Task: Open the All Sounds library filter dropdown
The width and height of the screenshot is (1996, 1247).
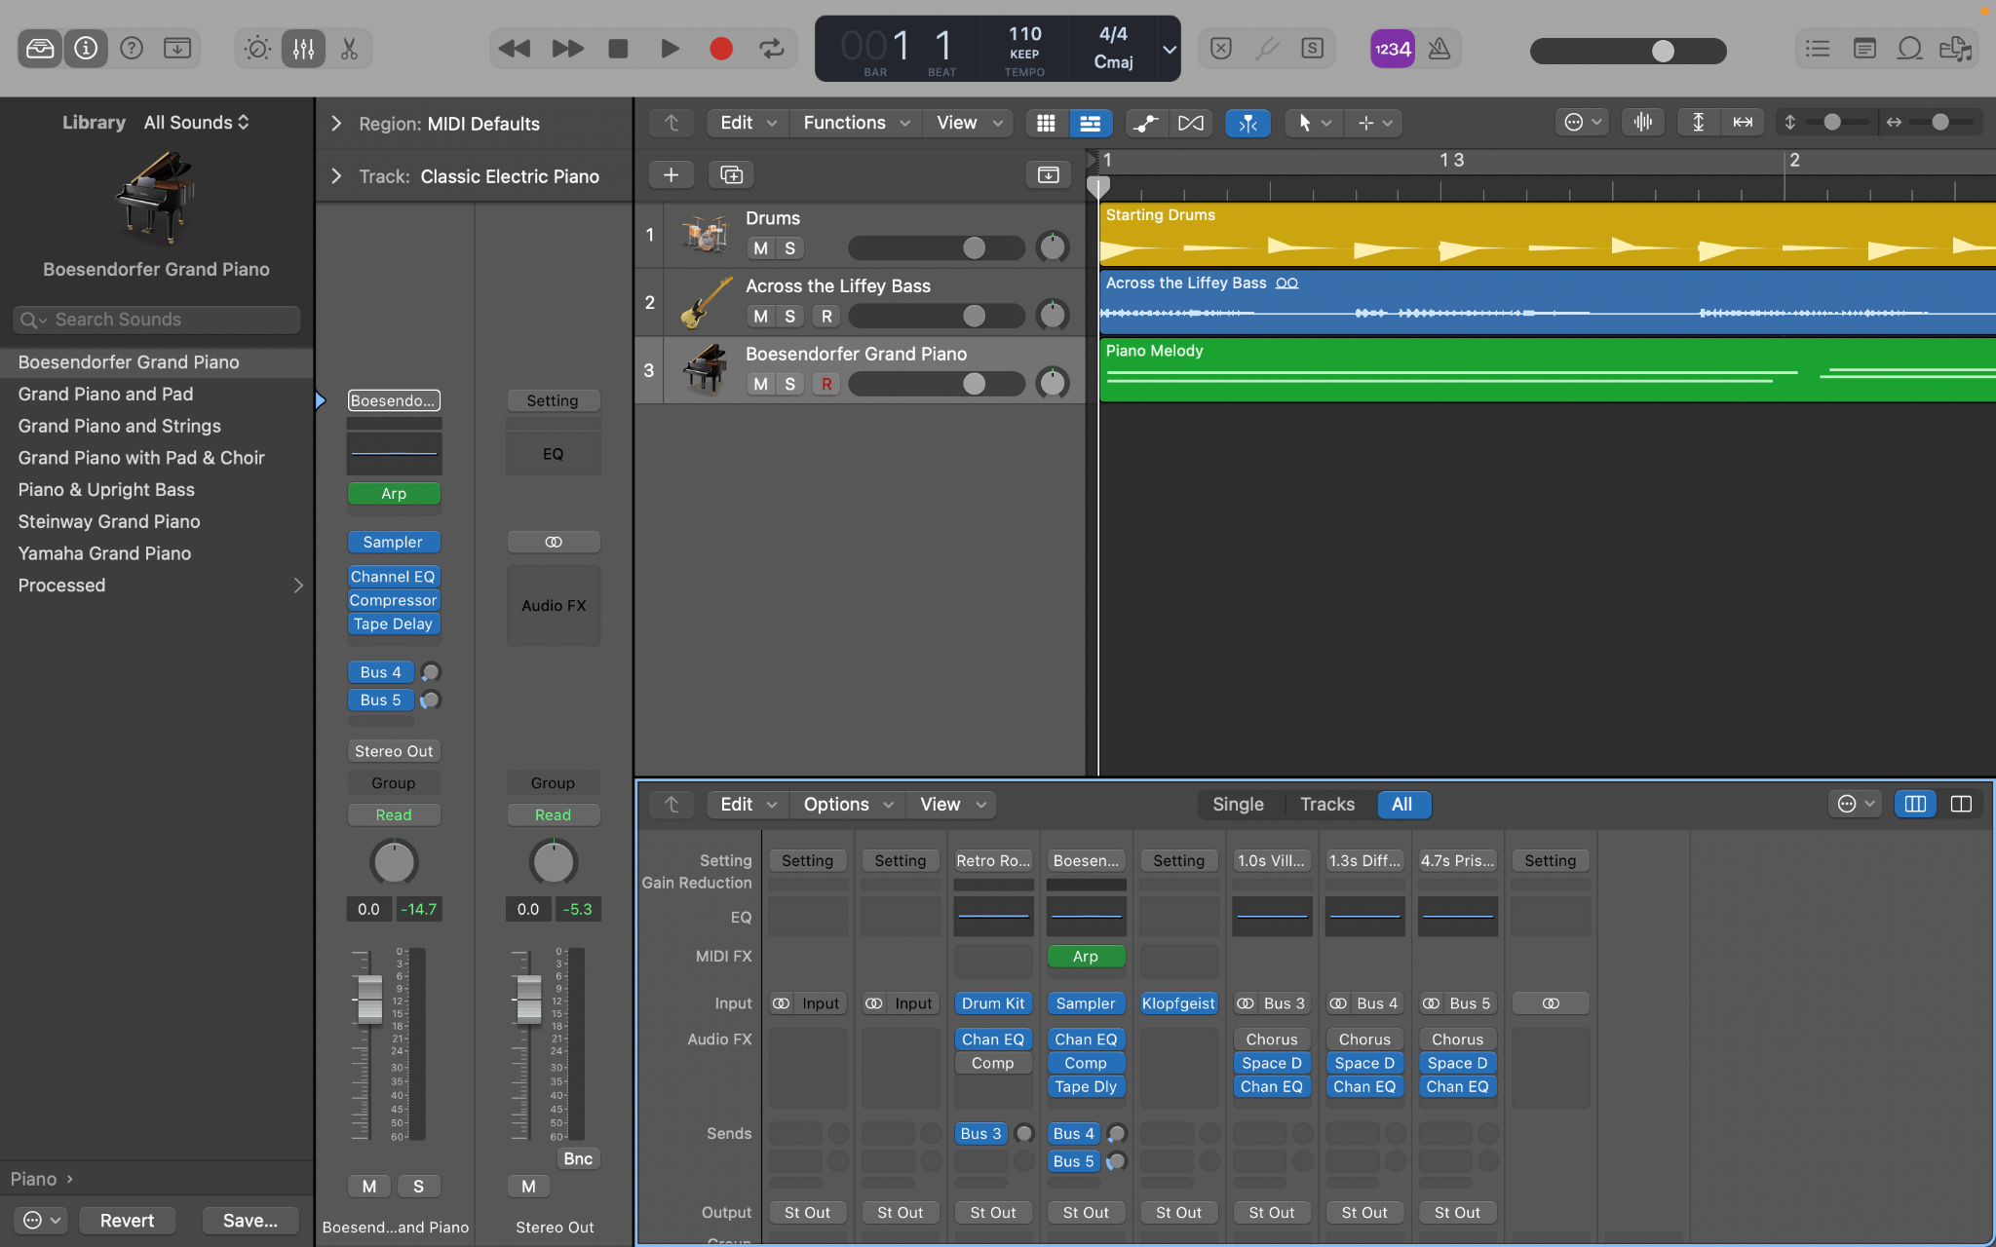Action: (x=197, y=122)
